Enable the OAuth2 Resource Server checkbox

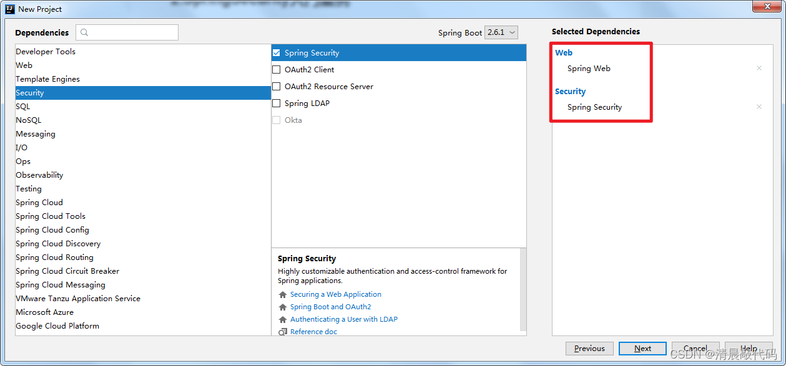(277, 86)
